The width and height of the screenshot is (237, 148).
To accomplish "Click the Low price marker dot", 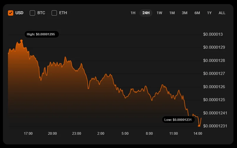I will tap(199, 126).
